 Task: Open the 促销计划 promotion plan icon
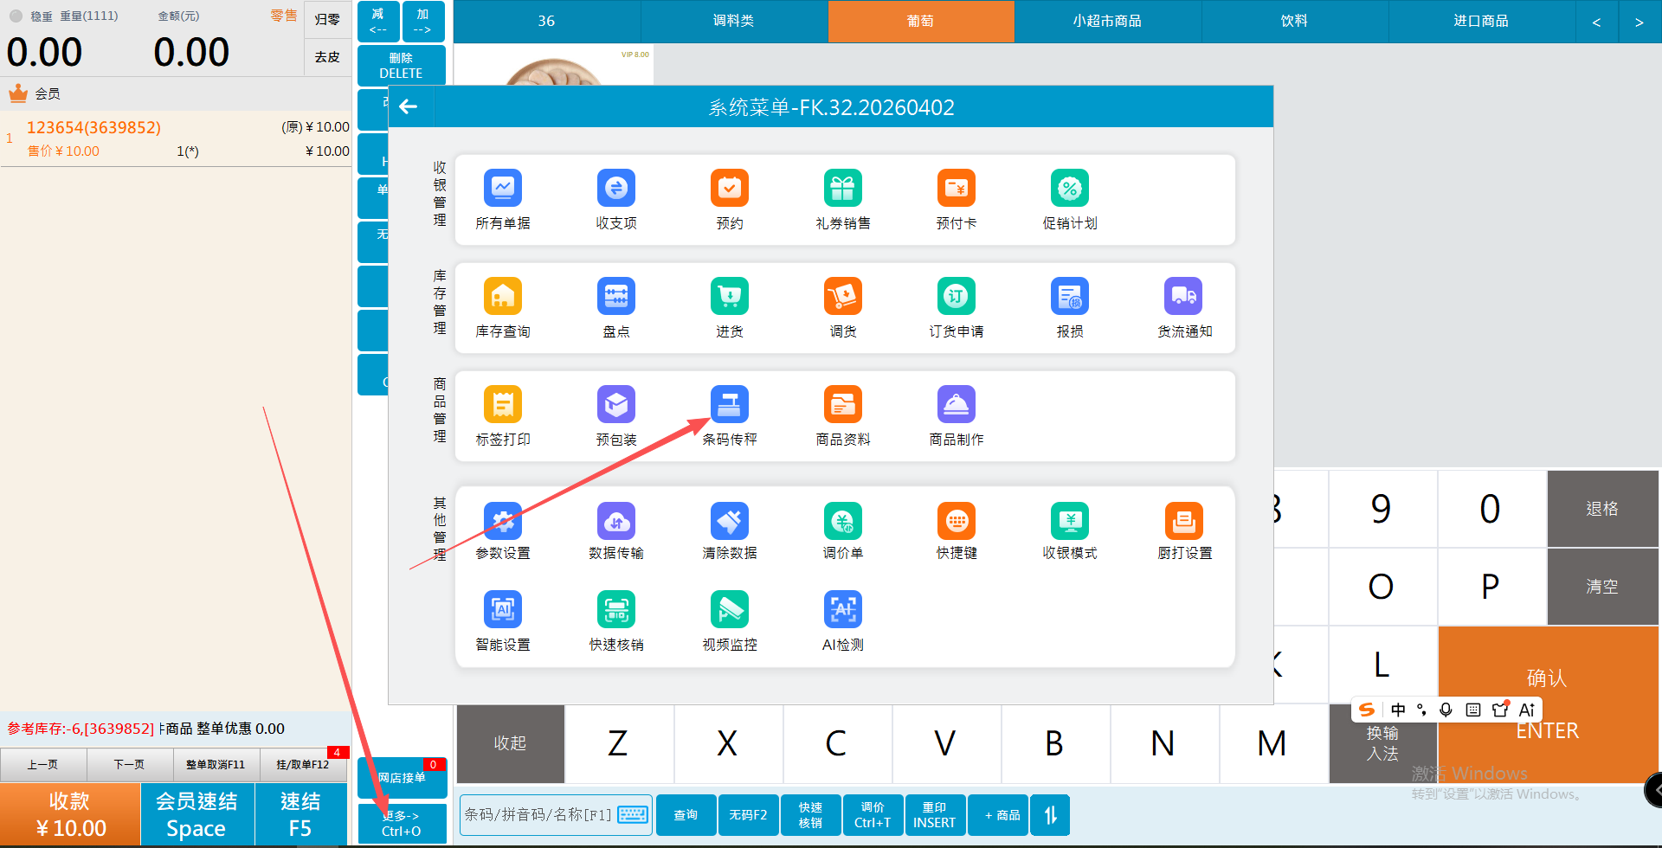coord(1069,189)
